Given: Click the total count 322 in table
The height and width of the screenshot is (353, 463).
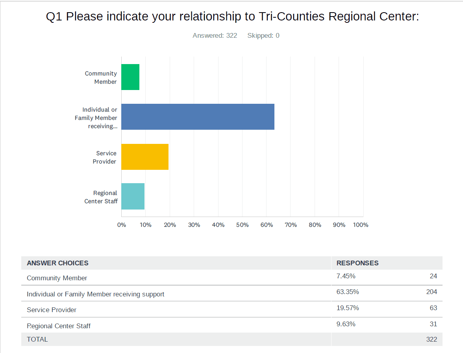Looking at the screenshot, I should pyautogui.click(x=432, y=339).
